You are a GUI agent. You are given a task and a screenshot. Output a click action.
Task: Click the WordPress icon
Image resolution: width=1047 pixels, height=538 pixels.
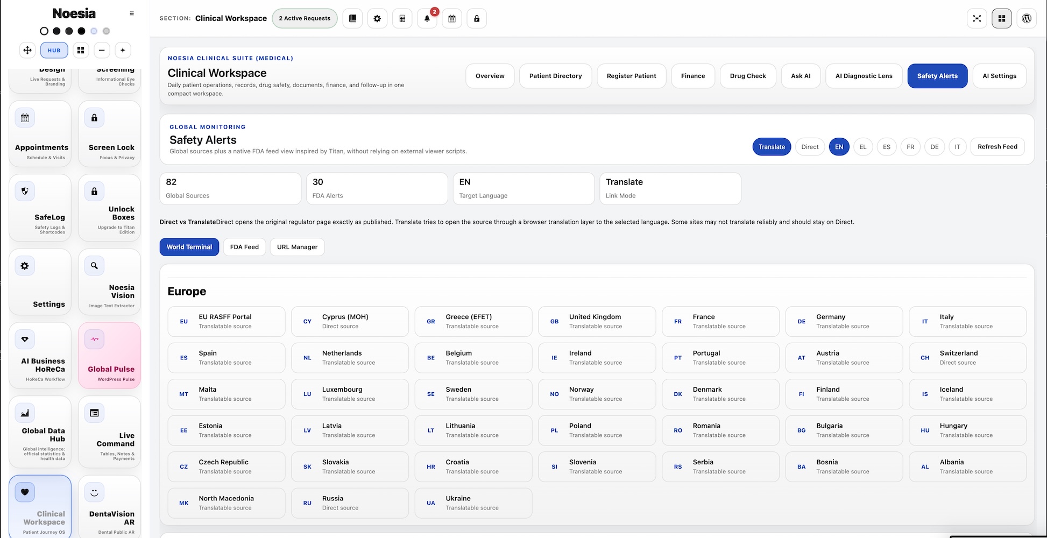point(1027,18)
